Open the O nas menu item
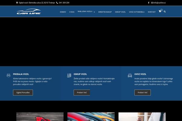 (72, 12)
